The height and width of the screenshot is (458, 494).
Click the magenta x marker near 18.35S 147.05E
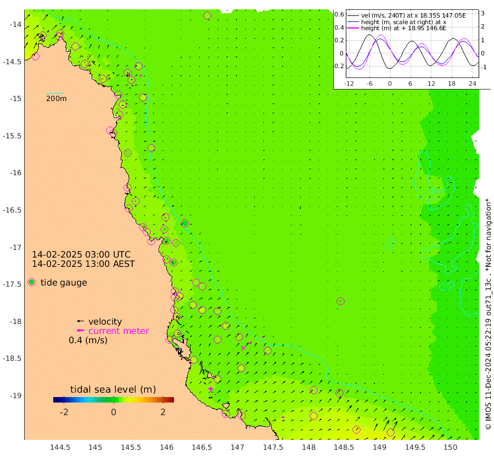(x=243, y=348)
